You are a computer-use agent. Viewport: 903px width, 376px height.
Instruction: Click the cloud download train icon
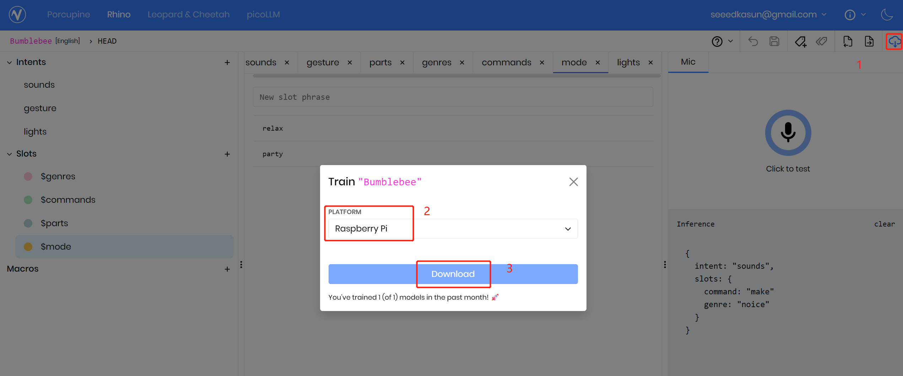pyautogui.click(x=894, y=42)
